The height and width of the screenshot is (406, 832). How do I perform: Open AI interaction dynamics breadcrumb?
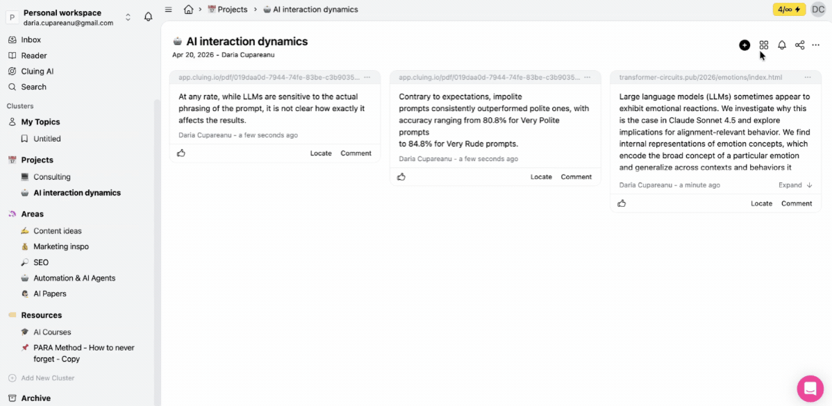click(x=310, y=10)
